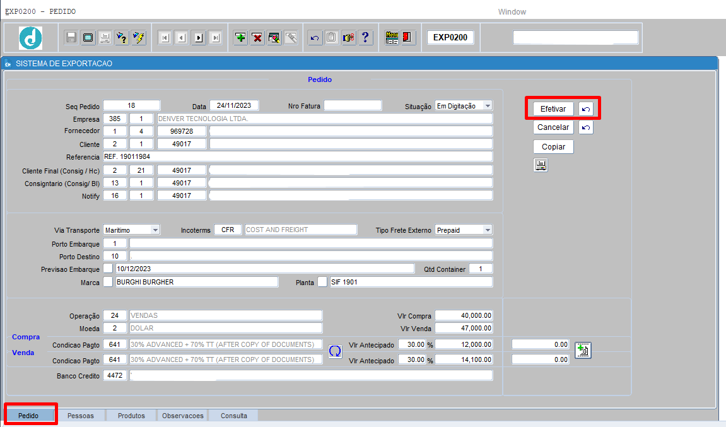Go to the first record
The image size is (726, 427).
[x=165, y=37]
